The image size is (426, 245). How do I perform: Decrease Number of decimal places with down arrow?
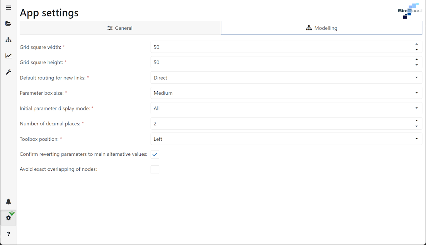(x=416, y=126)
